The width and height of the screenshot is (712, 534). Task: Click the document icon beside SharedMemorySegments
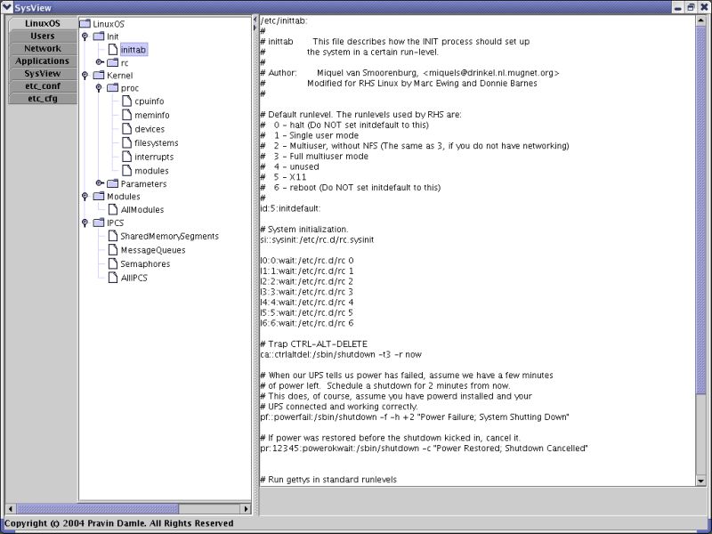(112, 237)
